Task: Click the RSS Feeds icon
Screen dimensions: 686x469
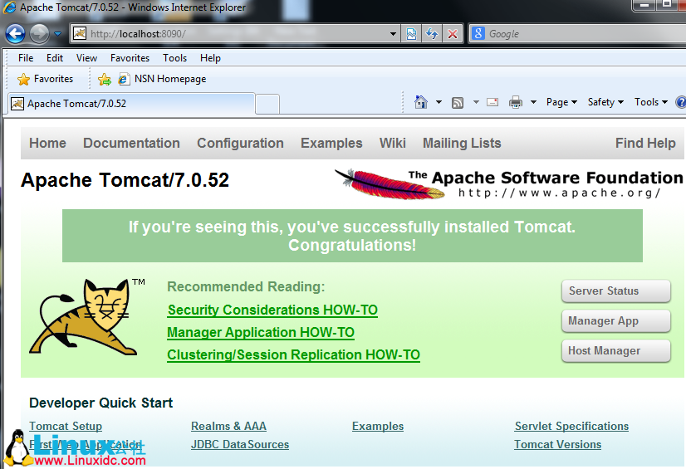Action: point(458,103)
